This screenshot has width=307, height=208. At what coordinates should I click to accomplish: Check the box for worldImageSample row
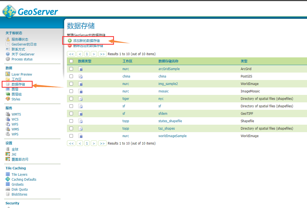(71, 136)
